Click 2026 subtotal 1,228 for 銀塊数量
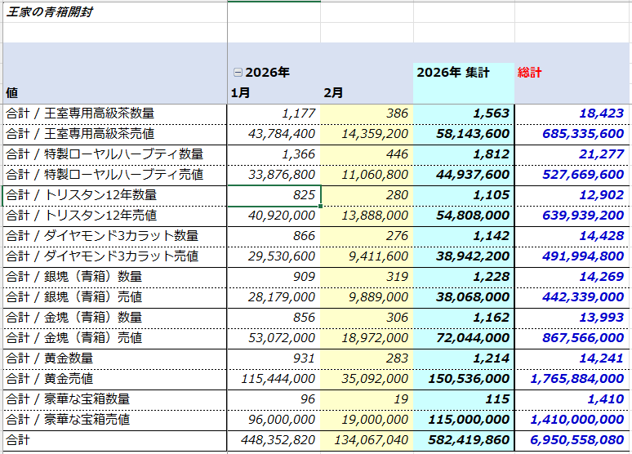The height and width of the screenshot is (454, 632). pos(492,277)
